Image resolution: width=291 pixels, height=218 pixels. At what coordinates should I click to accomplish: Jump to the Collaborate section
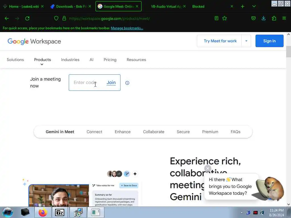click(x=153, y=132)
